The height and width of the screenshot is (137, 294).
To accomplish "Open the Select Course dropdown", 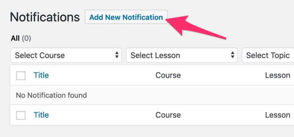I will click(66, 55).
